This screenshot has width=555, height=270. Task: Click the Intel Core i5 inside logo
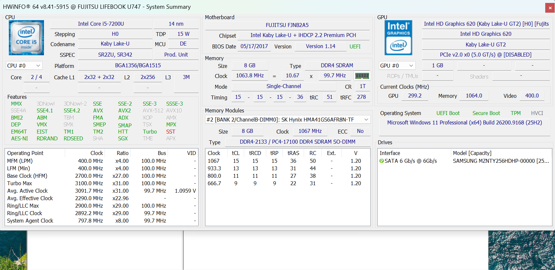pos(26,38)
